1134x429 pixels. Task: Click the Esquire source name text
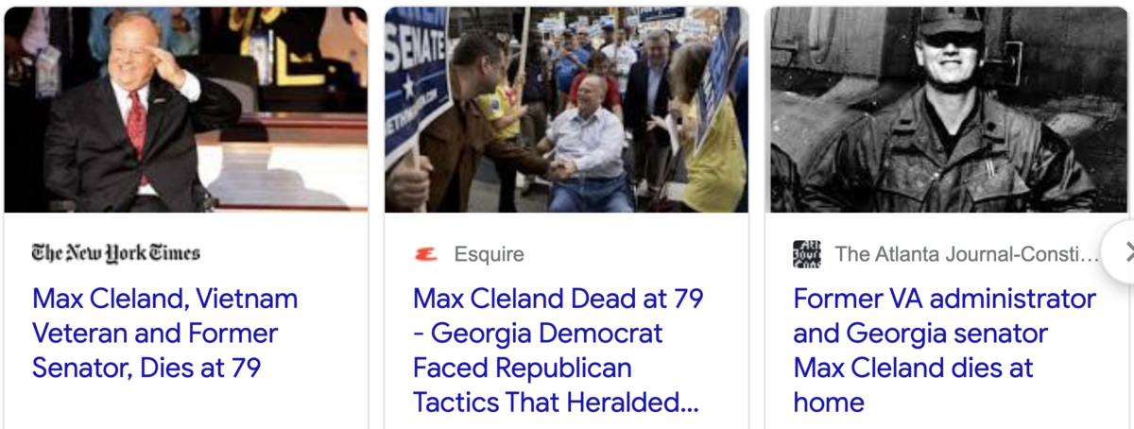489,254
